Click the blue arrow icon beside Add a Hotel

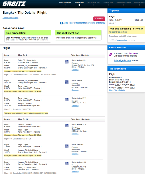[x=61, y=23]
